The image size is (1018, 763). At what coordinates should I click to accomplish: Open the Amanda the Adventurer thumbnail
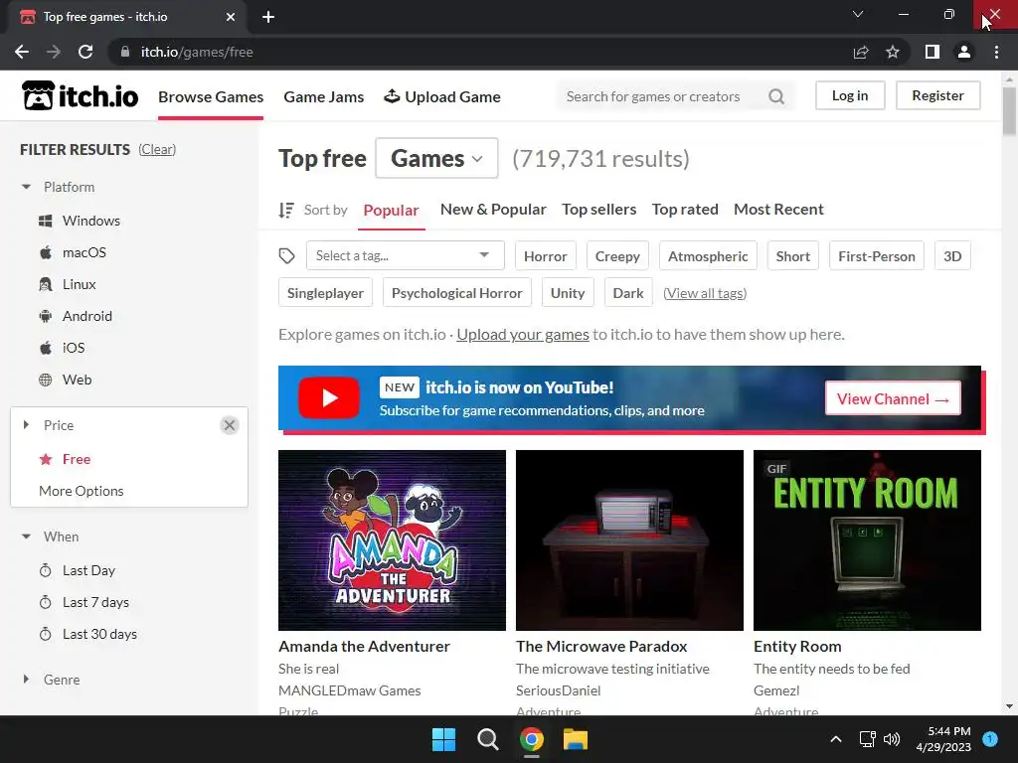[x=392, y=540]
